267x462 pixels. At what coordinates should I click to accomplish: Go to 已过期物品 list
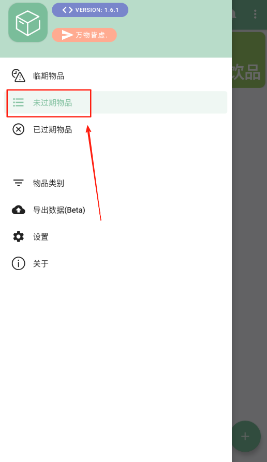tap(116, 129)
